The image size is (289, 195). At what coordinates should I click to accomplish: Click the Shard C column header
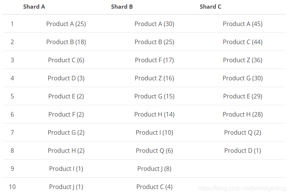(210, 7)
